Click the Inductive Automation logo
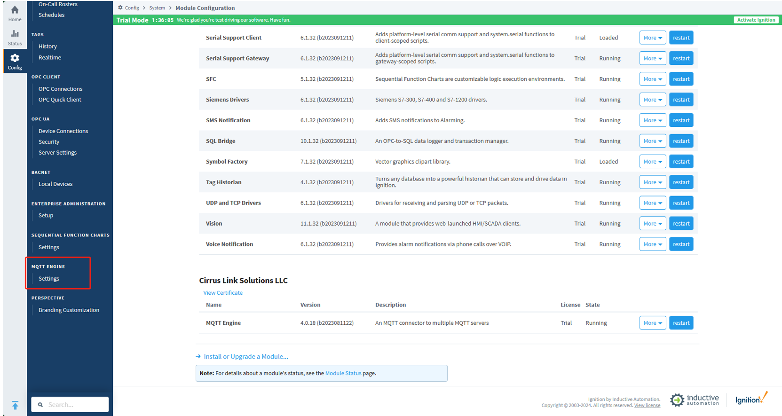782x416 pixels. (695, 400)
